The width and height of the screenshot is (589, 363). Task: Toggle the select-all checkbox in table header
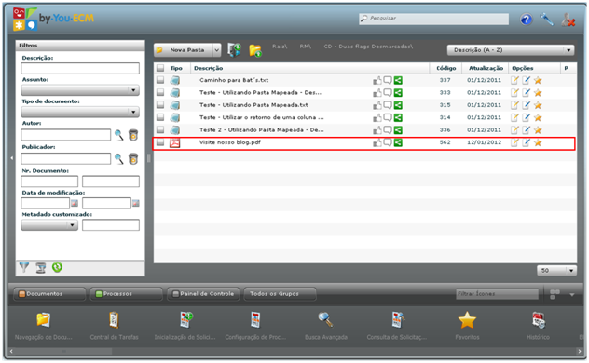tap(160, 68)
